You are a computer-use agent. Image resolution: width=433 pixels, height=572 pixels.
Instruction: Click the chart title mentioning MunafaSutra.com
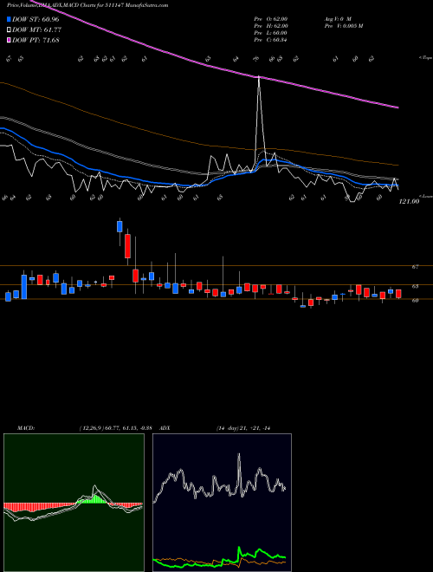pos(87,5)
